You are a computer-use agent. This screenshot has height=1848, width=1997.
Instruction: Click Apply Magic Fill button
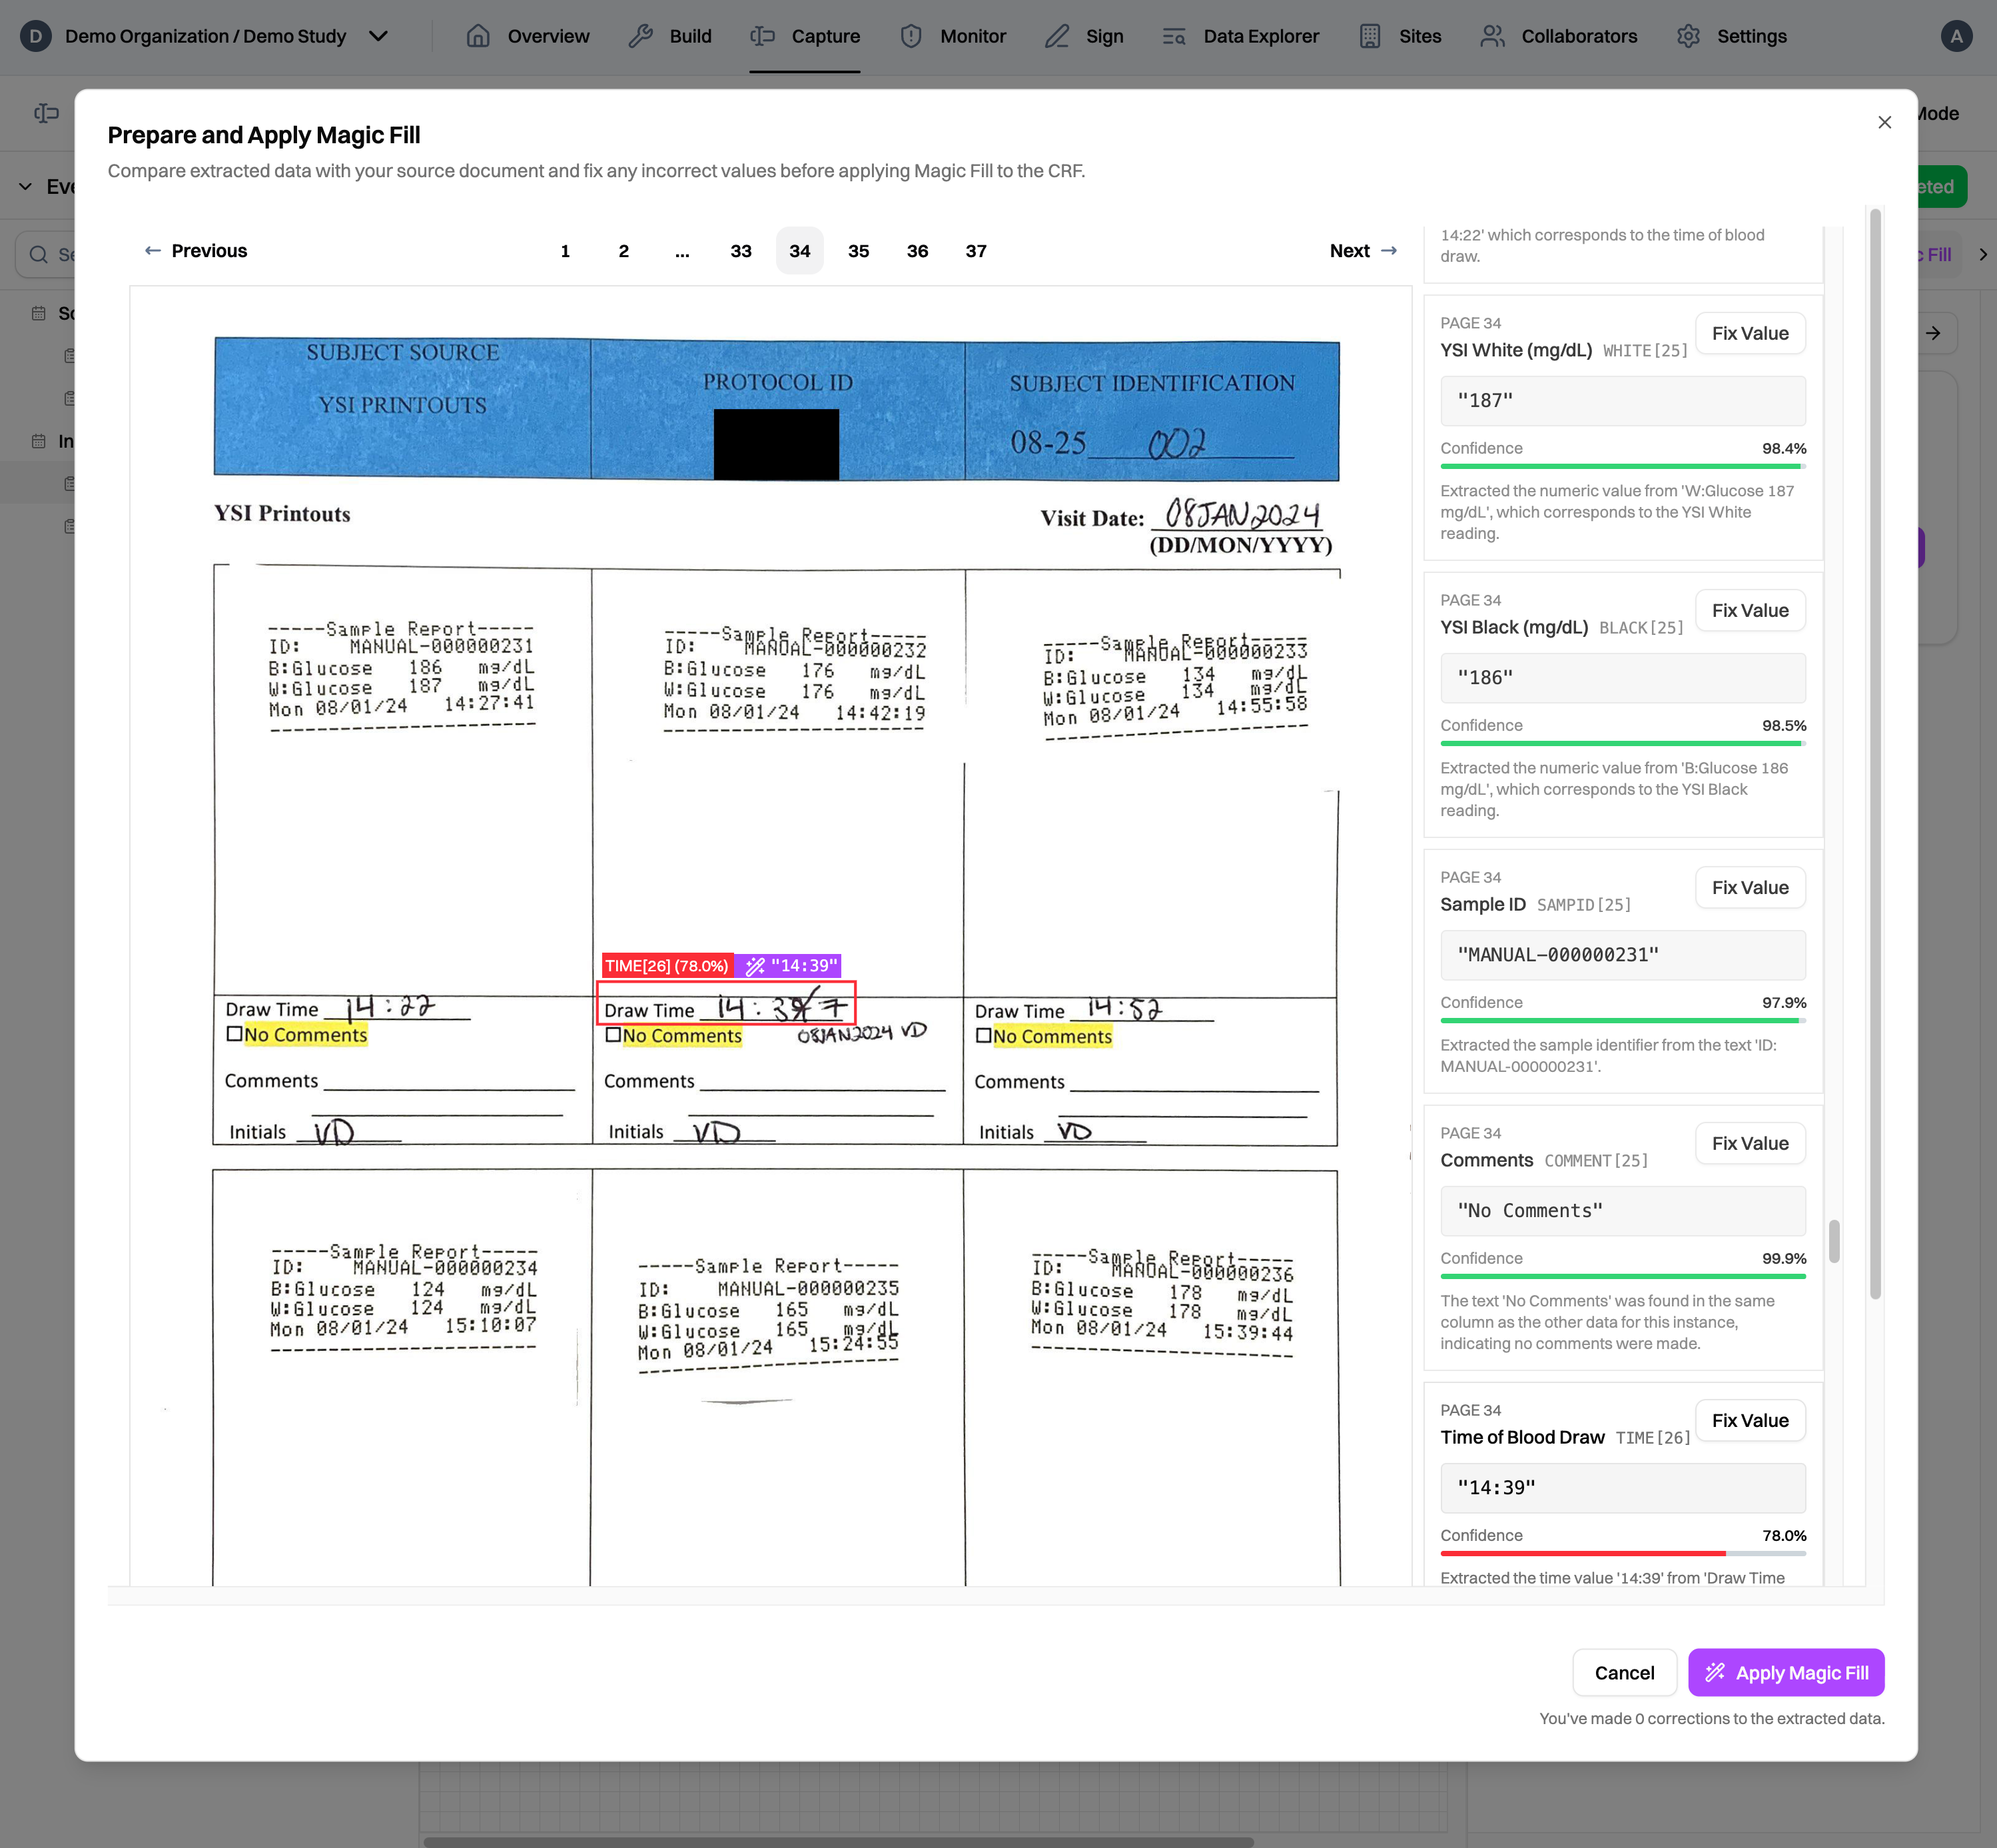pos(1785,1672)
